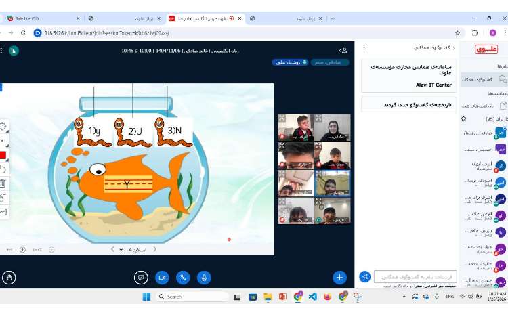Click the trash icon to clear annotations
Viewport: 508px width, 325px height.
click(3, 183)
